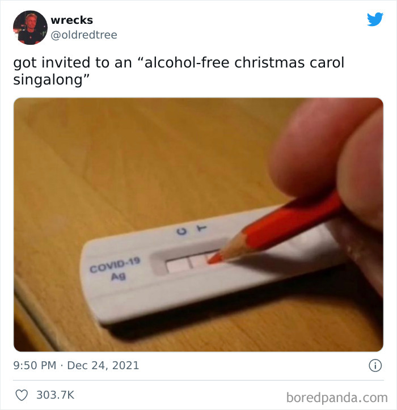
Task: Click the 303.7K likes count
Action: coord(56,395)
